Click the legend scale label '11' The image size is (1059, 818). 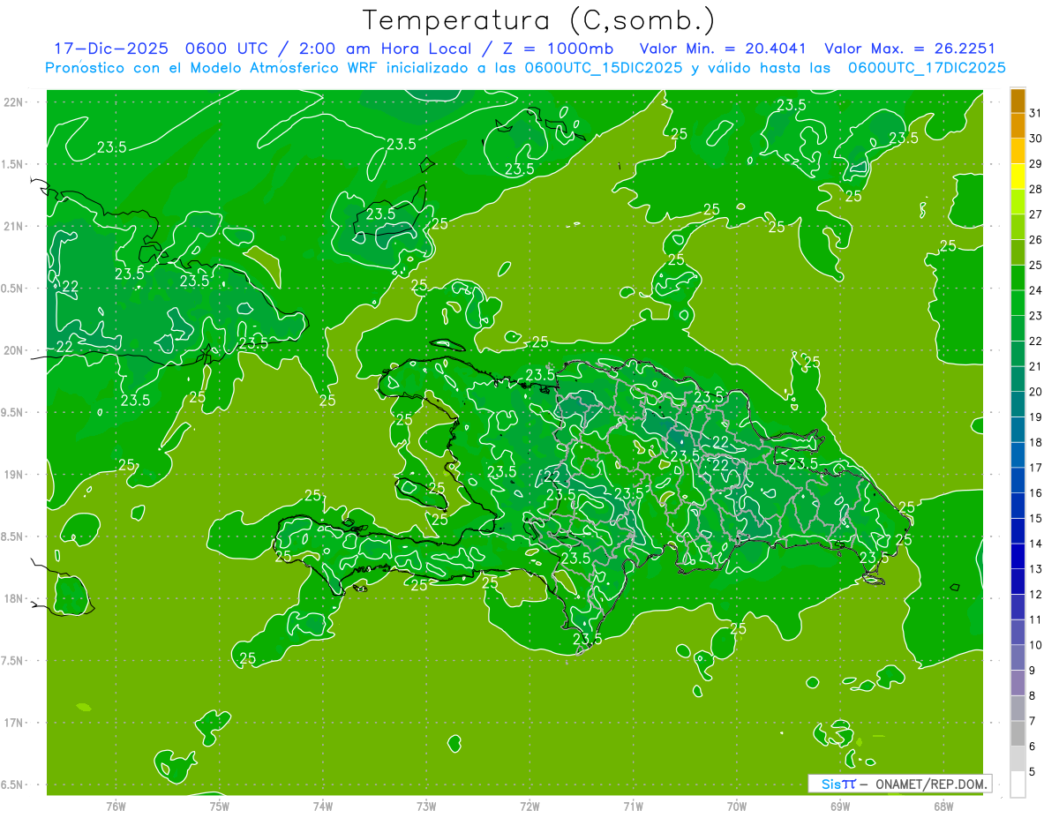click(x=1035, y=620)
